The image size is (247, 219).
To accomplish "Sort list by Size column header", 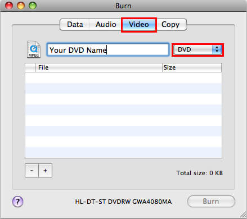I will [192, 67].
